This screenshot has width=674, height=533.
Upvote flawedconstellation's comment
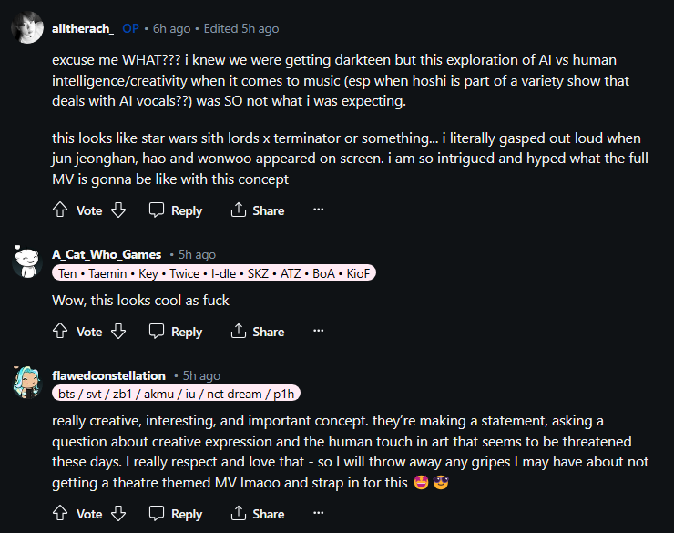pyautogui.click(x=61, y=514)
